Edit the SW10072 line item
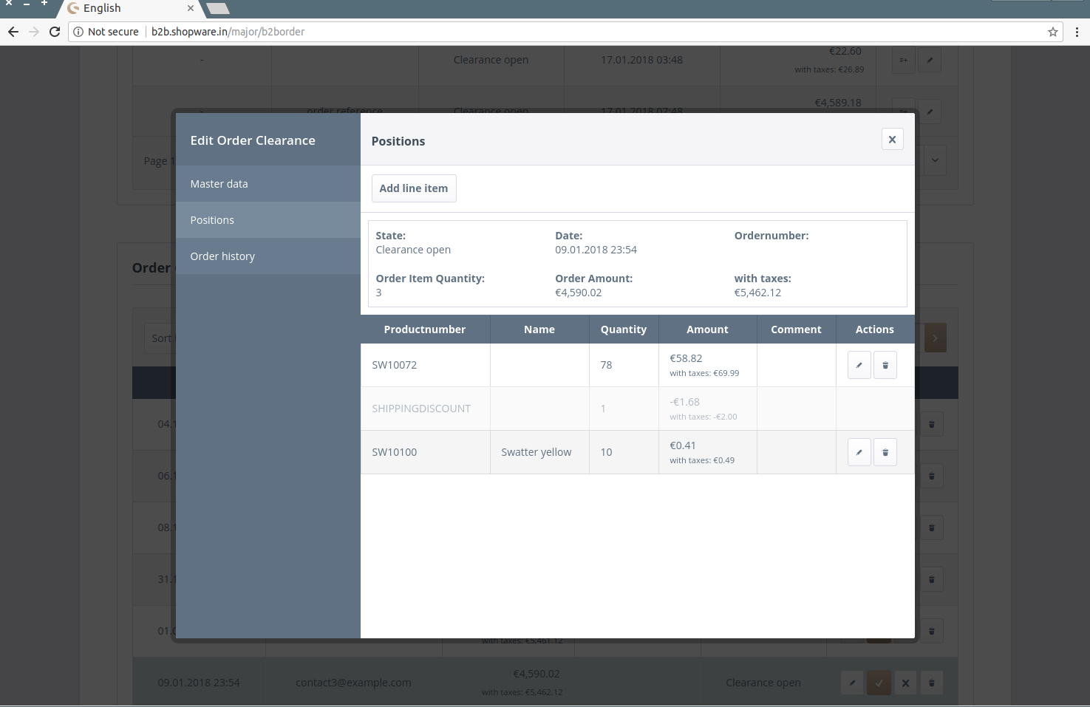The height and width of the screenshot is (707, 1090). pyautogui.click(x=859, y=365)
